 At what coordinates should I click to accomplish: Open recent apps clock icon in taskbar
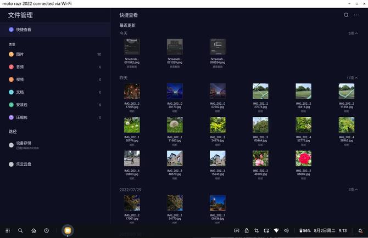(x=47, y=231)
